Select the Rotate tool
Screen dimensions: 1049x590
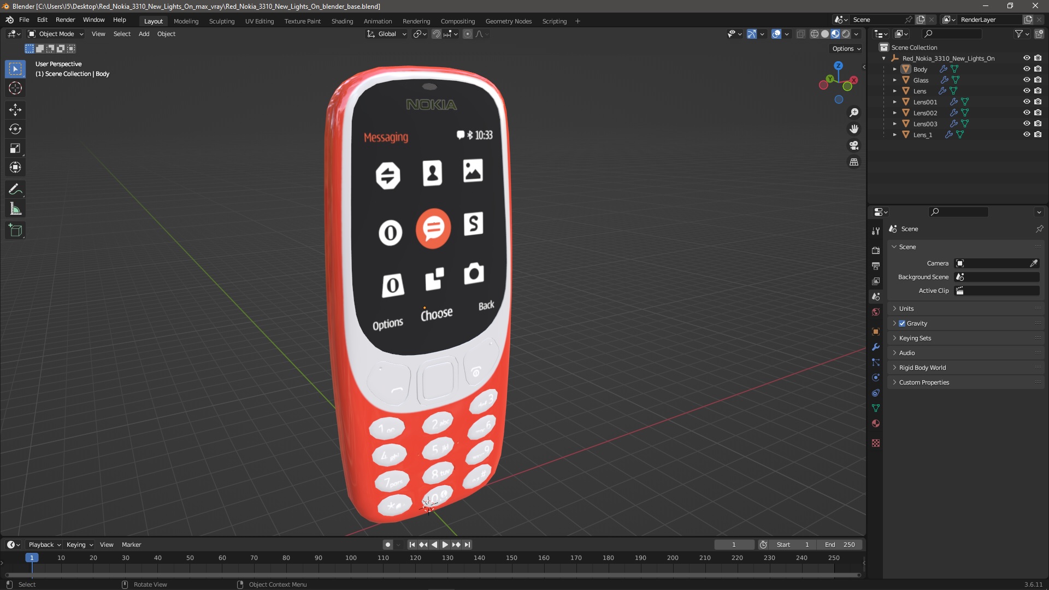[x=15, y=129]
